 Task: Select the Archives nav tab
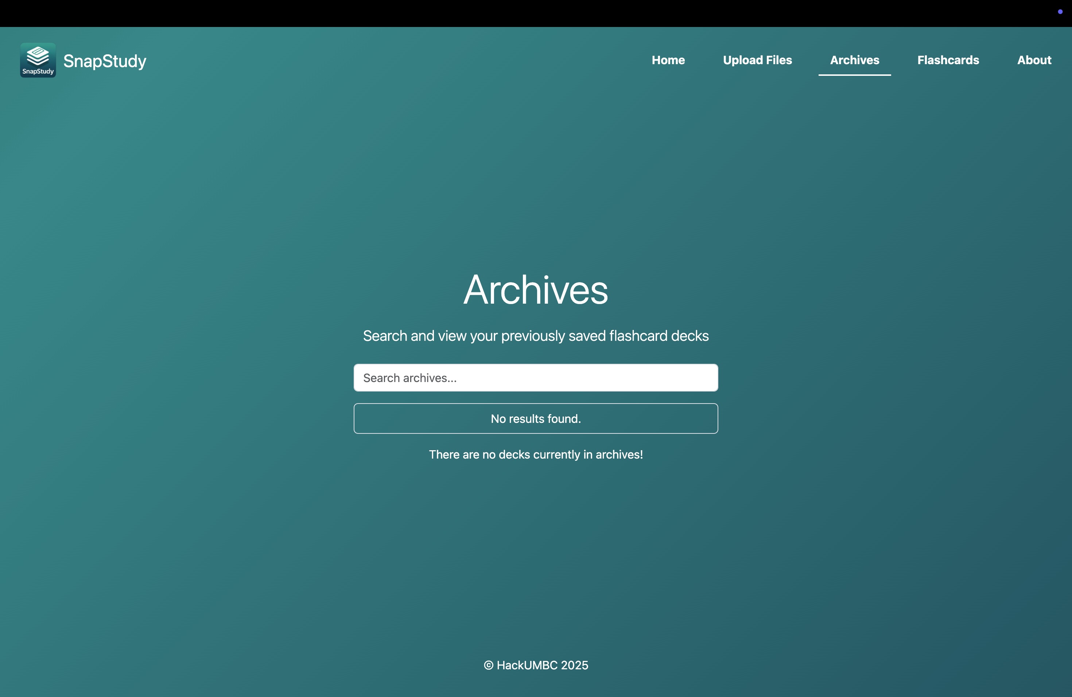(854, 60)
